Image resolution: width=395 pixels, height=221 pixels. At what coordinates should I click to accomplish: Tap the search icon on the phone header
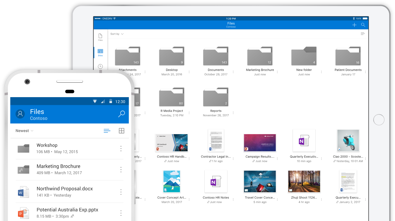[x=121, y=114]
